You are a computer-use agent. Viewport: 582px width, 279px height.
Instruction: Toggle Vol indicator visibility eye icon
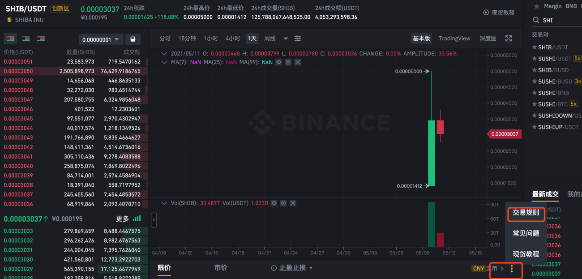click(x=274, y=203)
